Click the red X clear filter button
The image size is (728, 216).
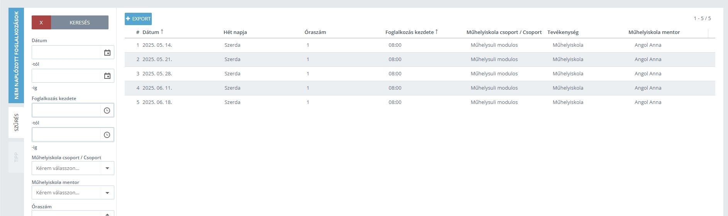[x=41, y=22]
